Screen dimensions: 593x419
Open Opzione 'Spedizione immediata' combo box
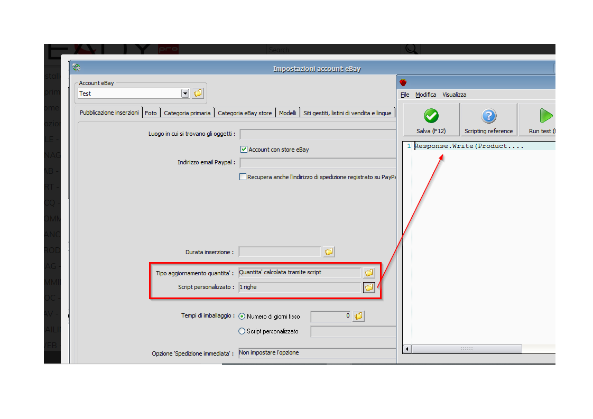tap(317, 353)
